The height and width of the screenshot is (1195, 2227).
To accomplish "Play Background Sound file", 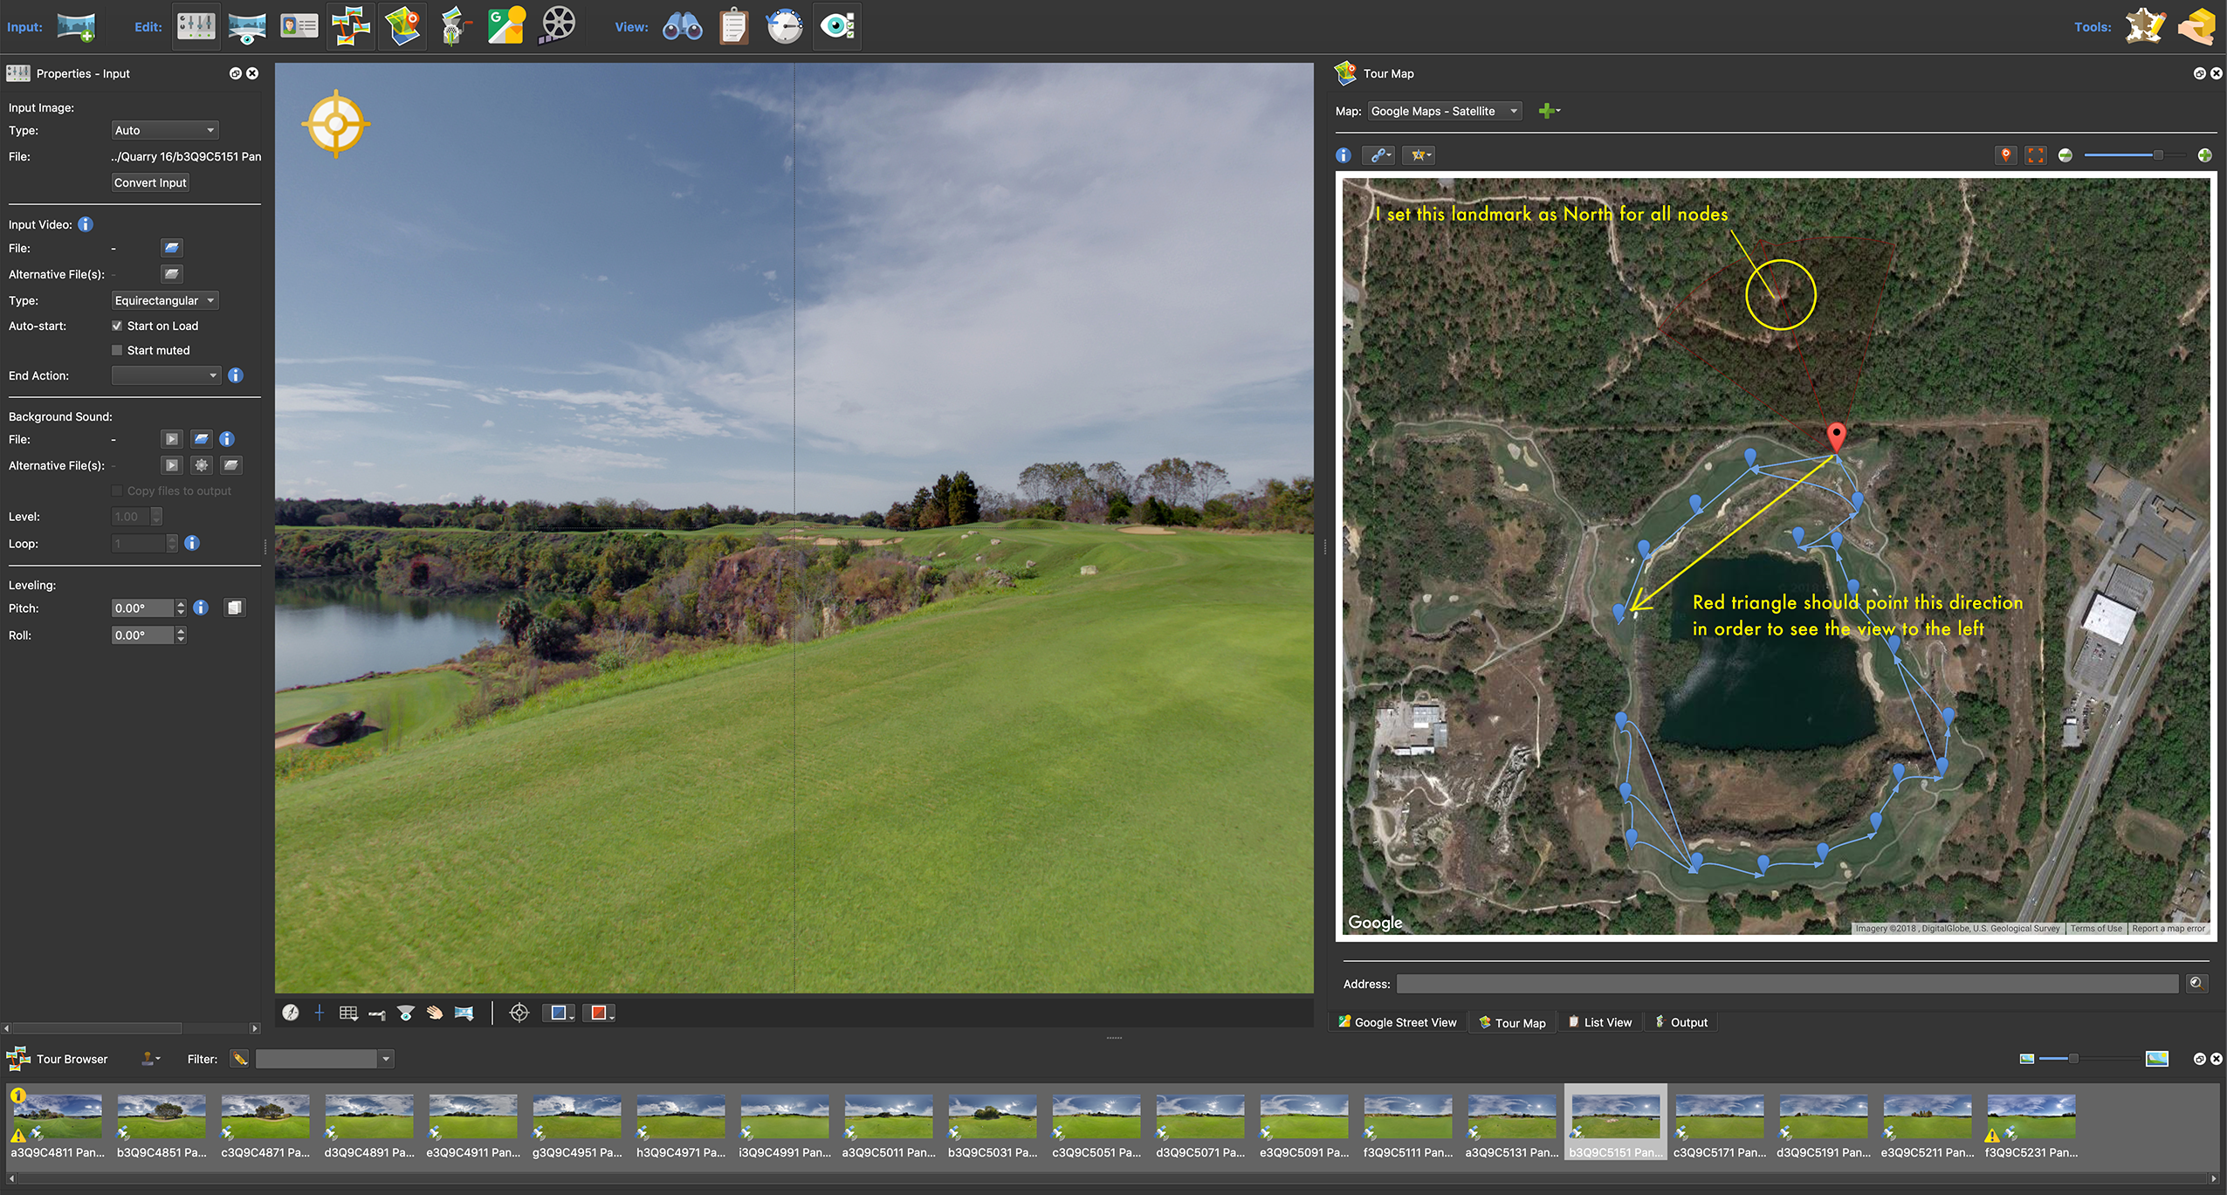I will tap(171, 439).
